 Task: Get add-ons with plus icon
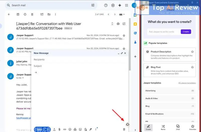tap(135, 56)
